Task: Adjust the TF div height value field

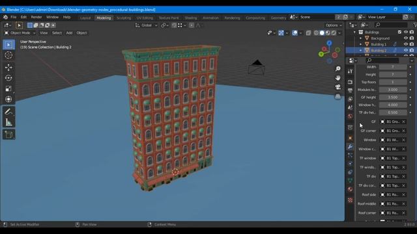Action: 392,112
